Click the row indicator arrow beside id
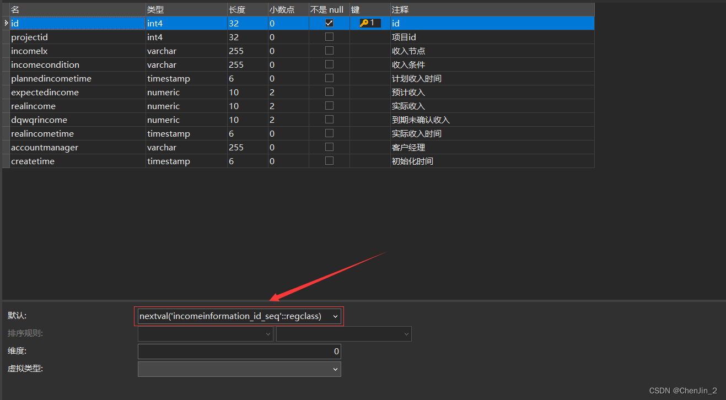This screenshot has height=400, width=726. 6,23
